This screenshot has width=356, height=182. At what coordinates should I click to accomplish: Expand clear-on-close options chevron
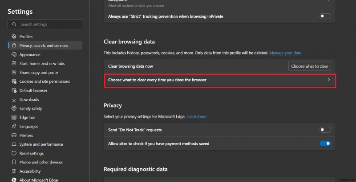(x=329, y=80)
